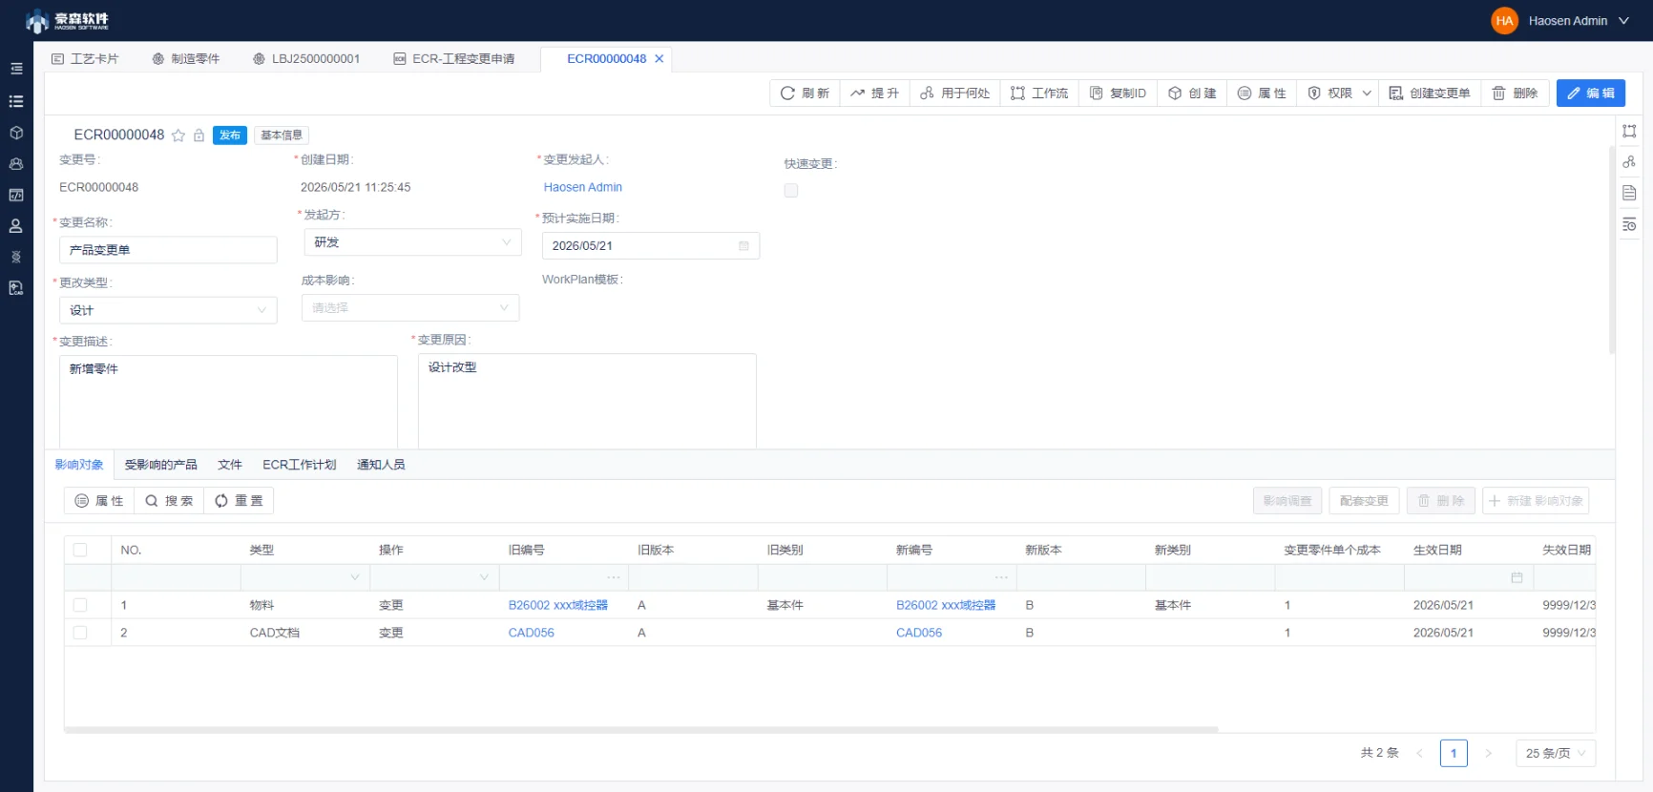Favorite ECR00000048 with the star icon
1653x792 pixels.
pyautogui.click(x=178, y=135)
